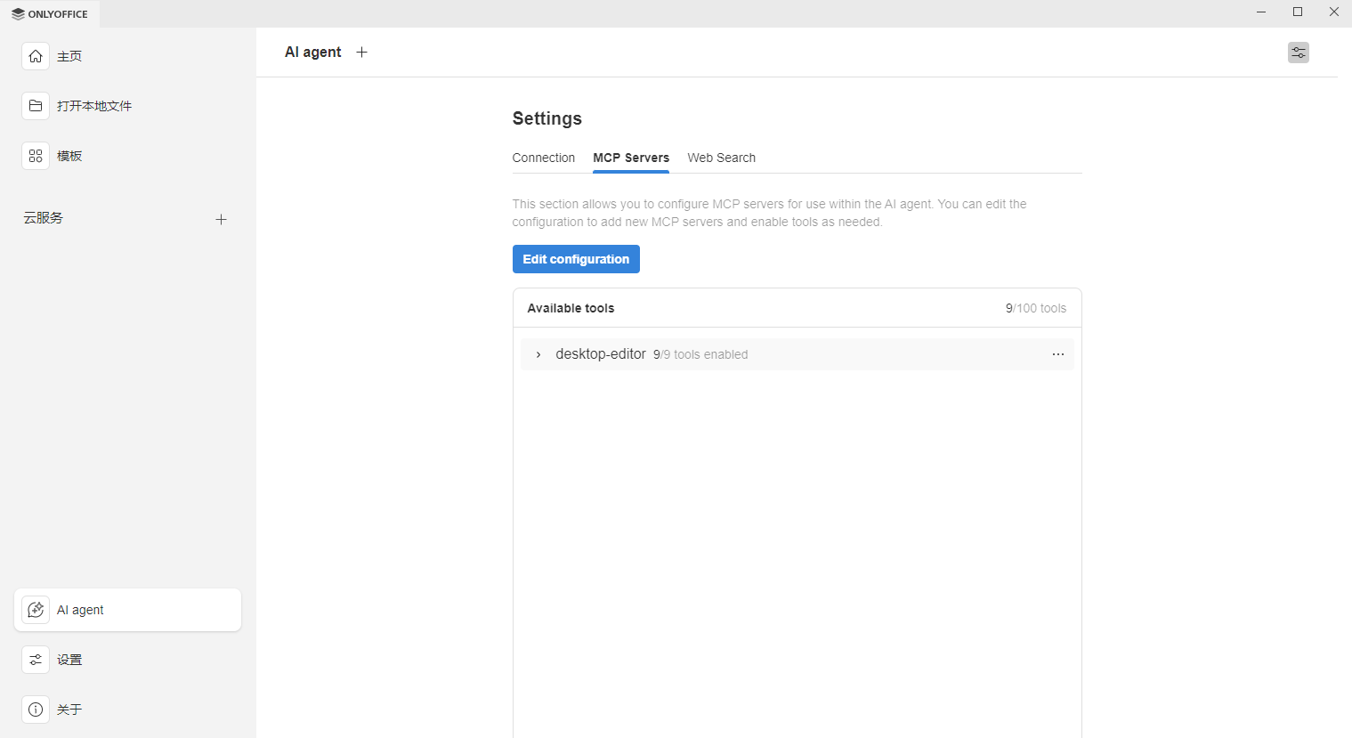Maximize the ONLYOFFICE window
Viewport: 1352px width, 738px height.
[x=1298, y=12]
